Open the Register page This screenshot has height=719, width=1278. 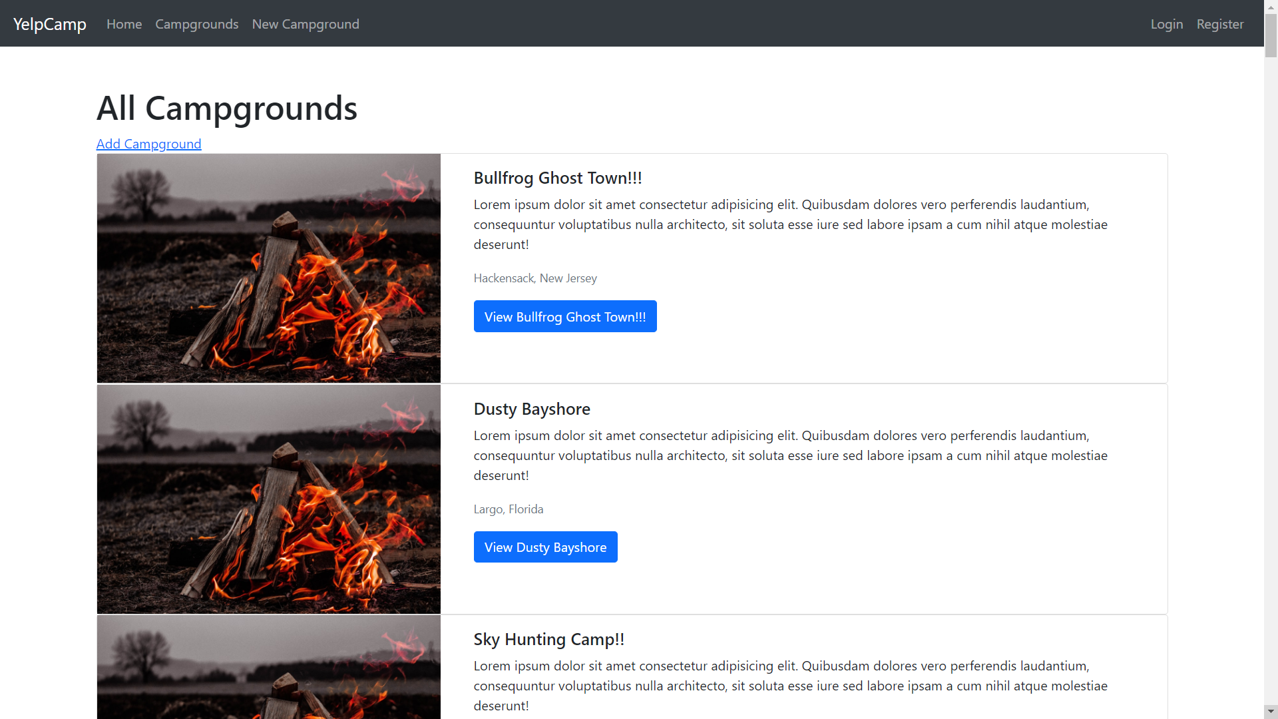tap(1220, 24)
